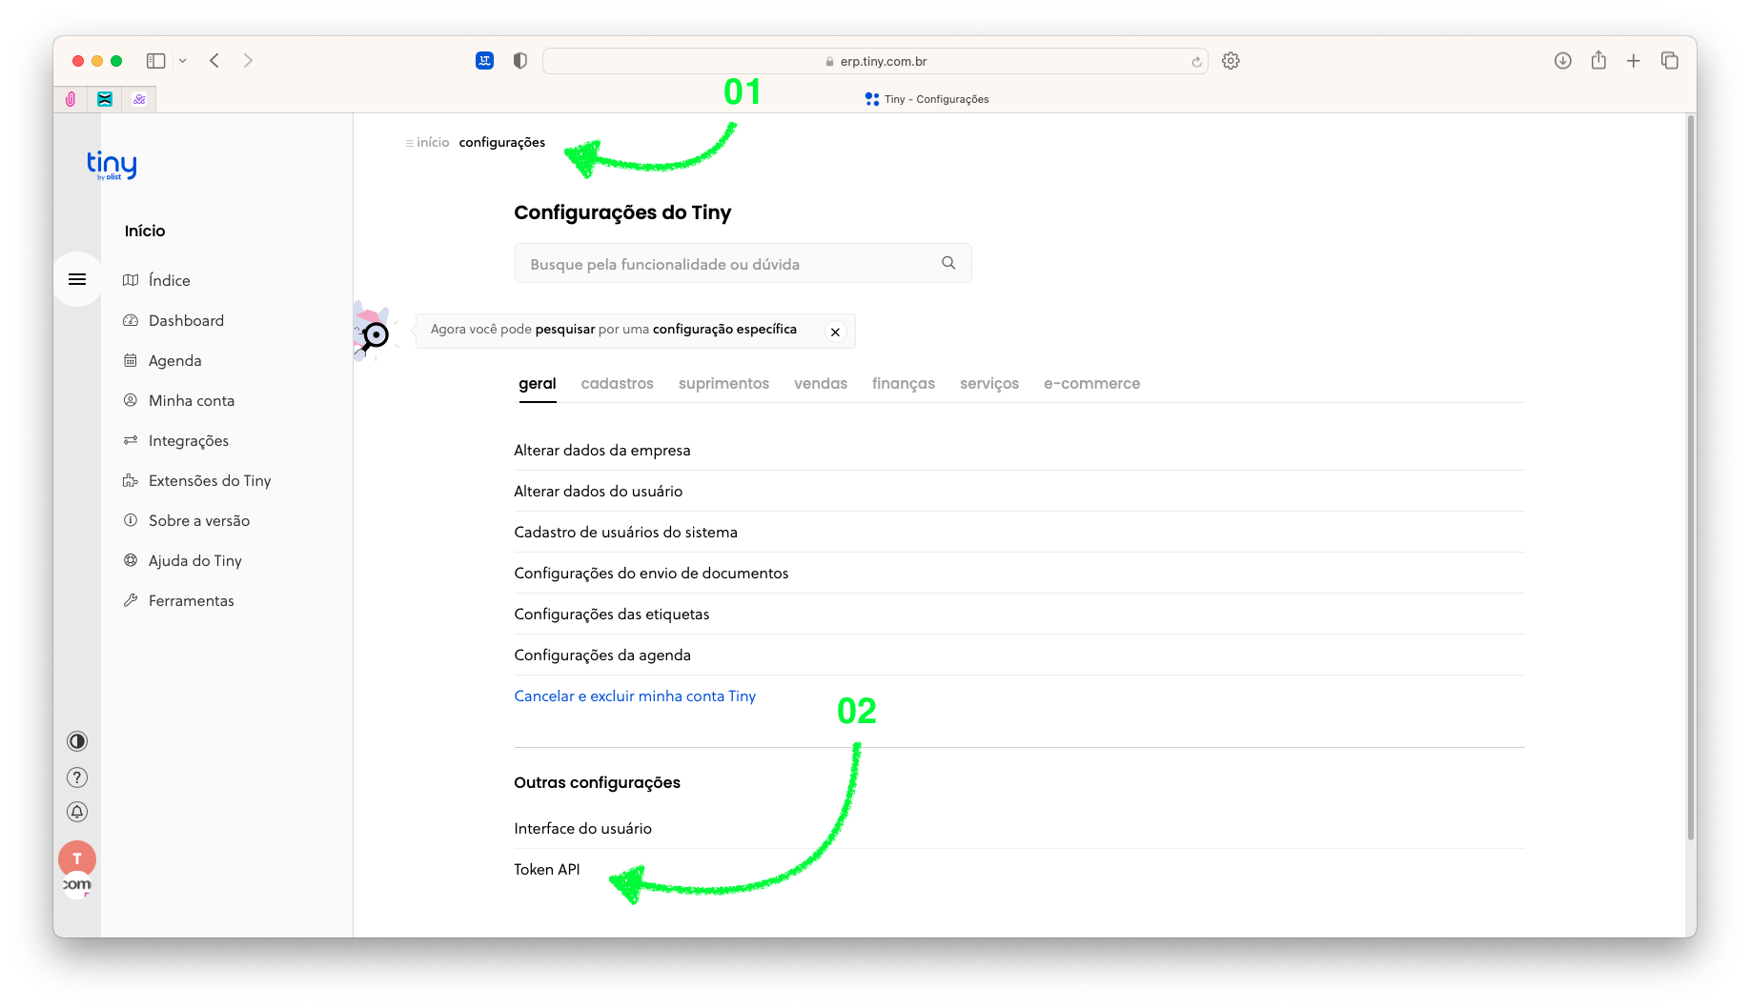Image resolution: width=1750 pixels, height=1008 pixels.
Task: Open the gear extension icon beside the address bar
Action: tap(1231, 61)
